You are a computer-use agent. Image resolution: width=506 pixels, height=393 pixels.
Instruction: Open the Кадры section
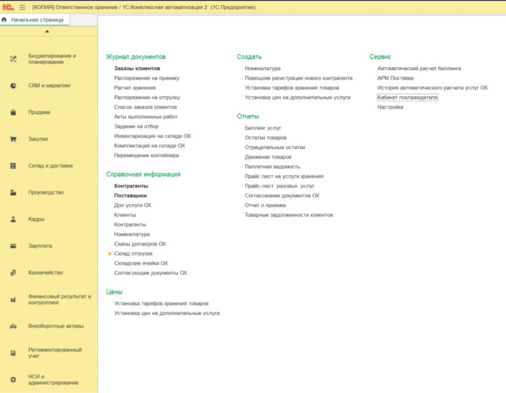pyautogui.click(x=37, y=220)
